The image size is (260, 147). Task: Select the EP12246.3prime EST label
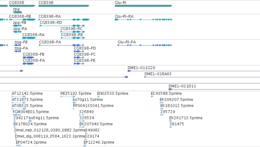pos(99,142)
